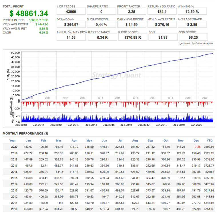The image size is (217, 215).
Task: Click the January 2017 value 457.6
Action: pyautogui.click(x=29, y=166)
